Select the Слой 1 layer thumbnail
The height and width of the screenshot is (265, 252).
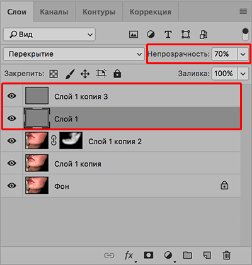(x=37, y=118)
